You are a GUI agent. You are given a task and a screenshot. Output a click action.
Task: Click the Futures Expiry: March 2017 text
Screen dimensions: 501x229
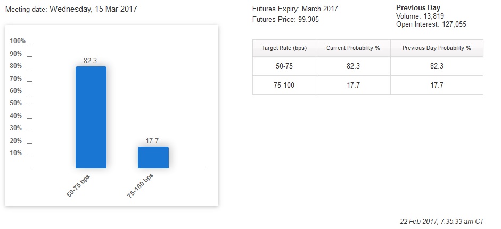click(x=295, y=9)
